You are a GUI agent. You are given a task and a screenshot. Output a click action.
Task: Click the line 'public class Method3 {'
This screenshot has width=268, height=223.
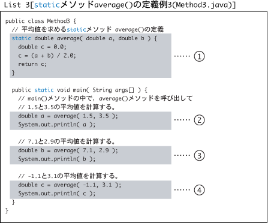pos(41,21)
